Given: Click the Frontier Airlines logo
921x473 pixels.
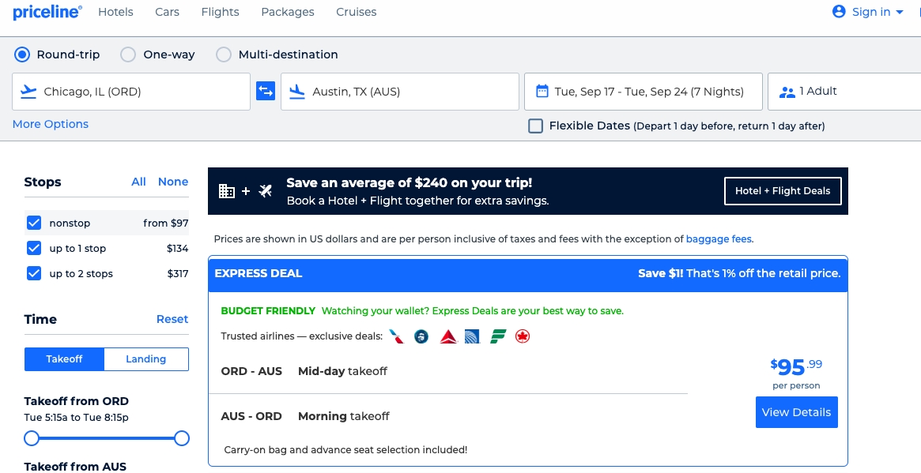Looking at the screenshot, I should pos(498,336).
